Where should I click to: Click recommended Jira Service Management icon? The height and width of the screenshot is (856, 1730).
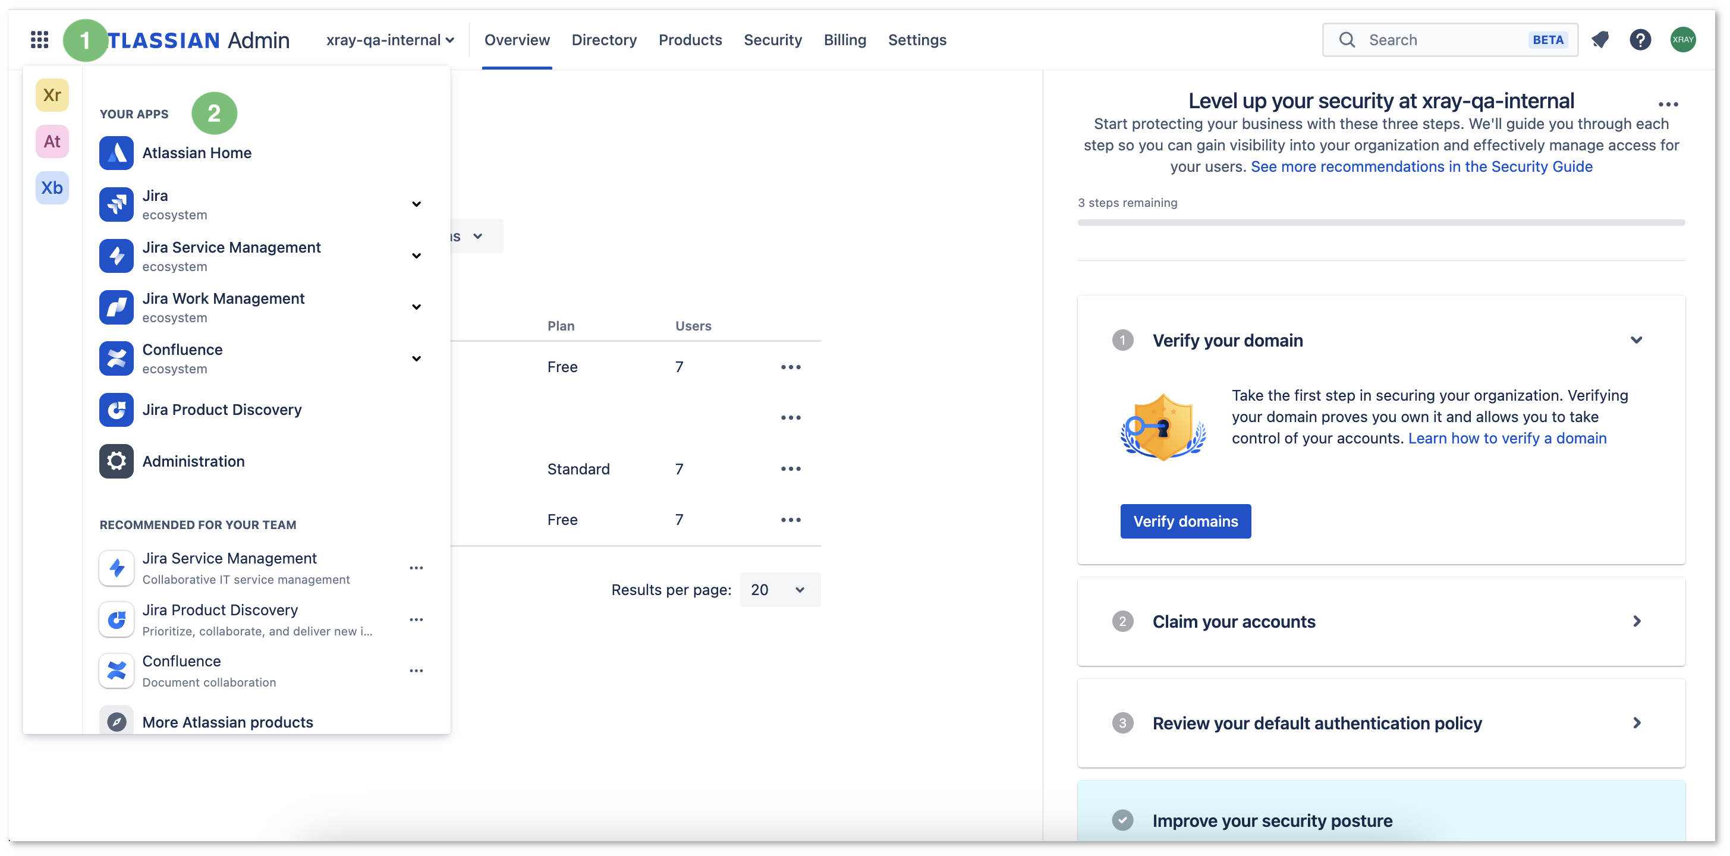116,568
